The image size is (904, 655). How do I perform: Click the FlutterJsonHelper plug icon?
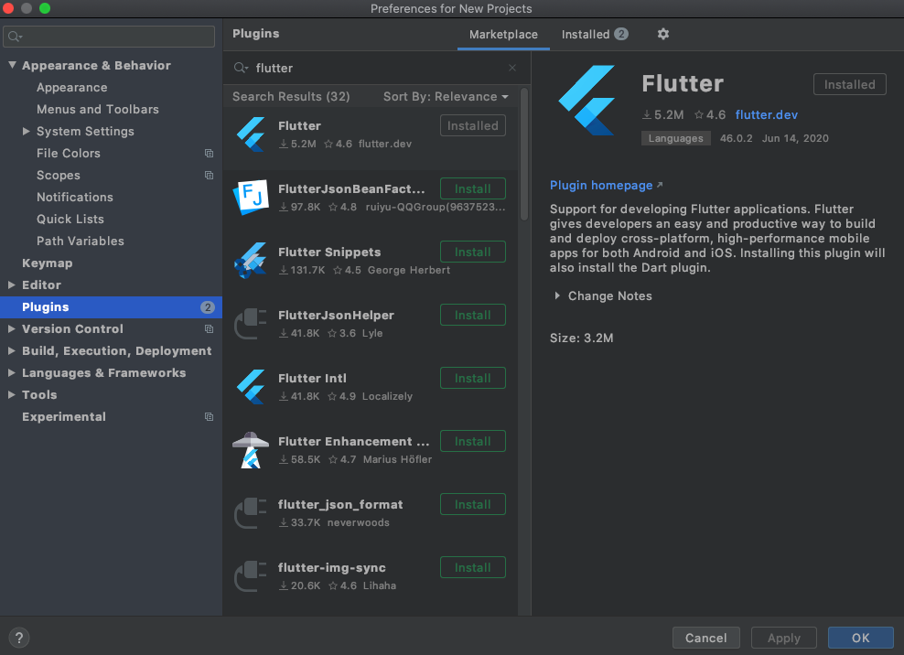click(x=251, y=324)
